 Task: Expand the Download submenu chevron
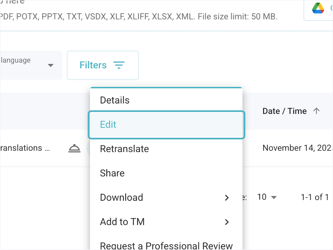(227, 198)
